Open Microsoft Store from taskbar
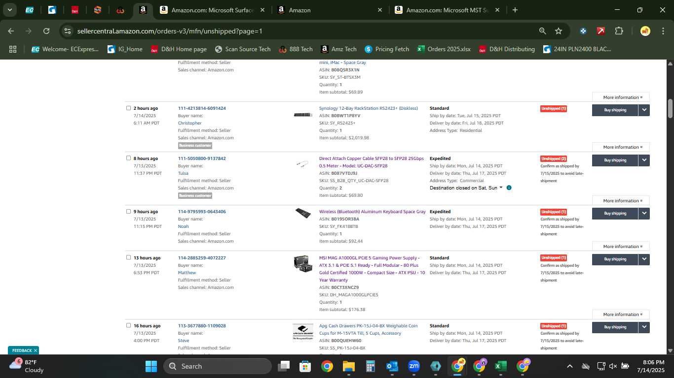674x378 pixels. click(x=305, y=366)
